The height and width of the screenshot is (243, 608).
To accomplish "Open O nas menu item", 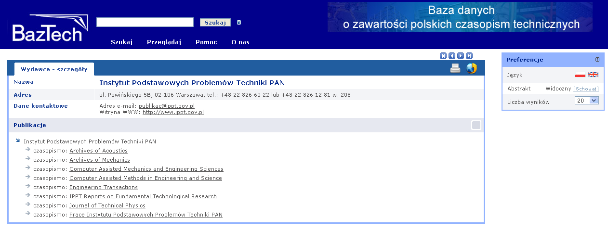I will tap(240, 42).
